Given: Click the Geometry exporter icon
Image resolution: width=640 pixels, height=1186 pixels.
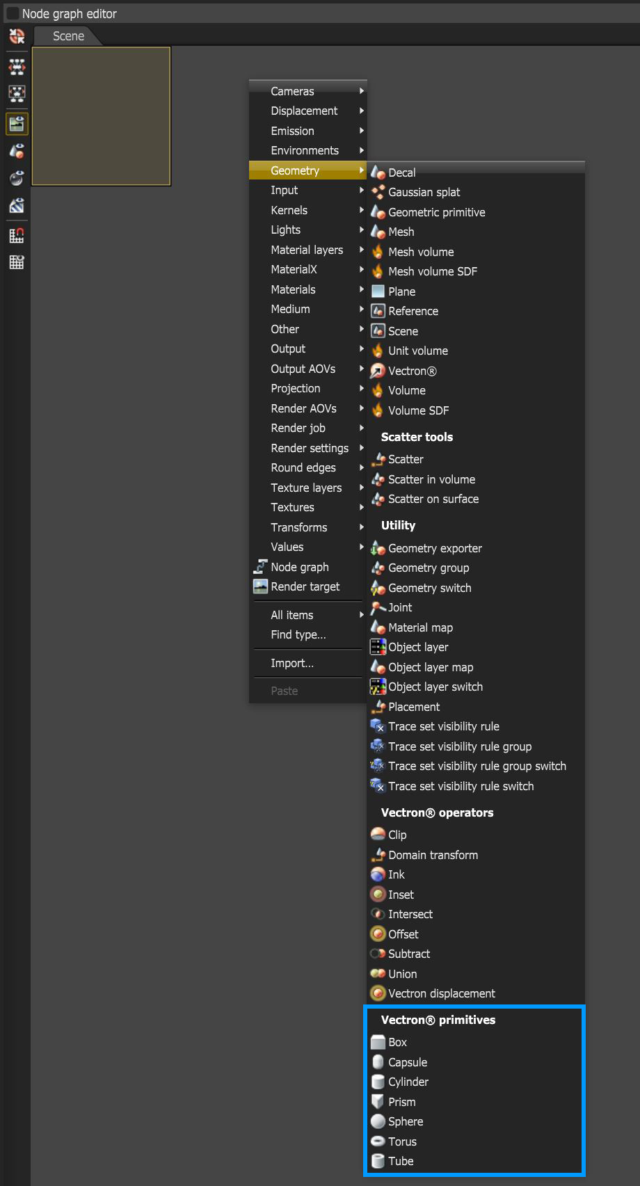Looking at the screenshot, I should tap(378, 548).
